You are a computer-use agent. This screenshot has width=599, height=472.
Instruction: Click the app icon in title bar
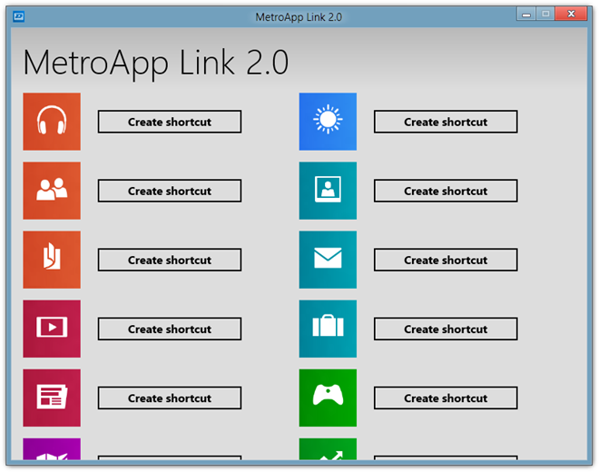[x=19, y=16]
